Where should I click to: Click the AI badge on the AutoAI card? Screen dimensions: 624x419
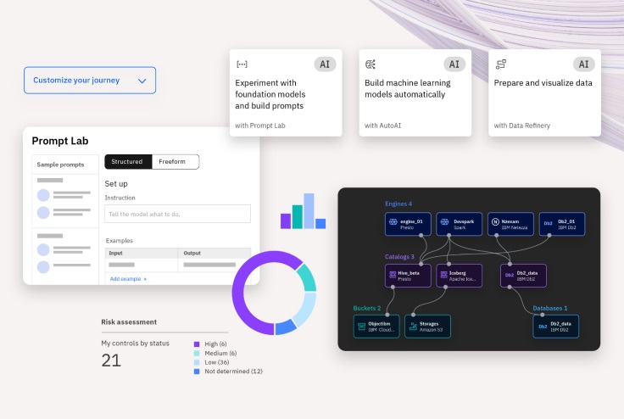[454, 64]
